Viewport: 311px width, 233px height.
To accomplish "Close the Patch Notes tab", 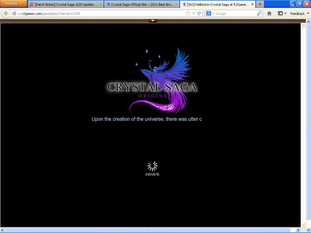I will (101, 5).
